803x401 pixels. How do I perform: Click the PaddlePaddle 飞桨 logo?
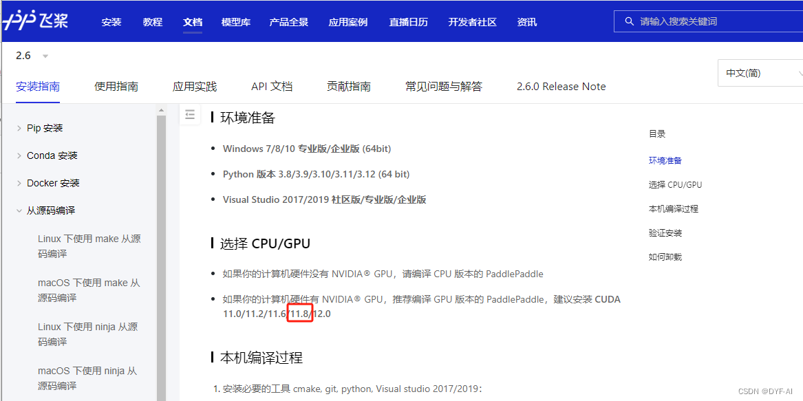click(35, 21)
